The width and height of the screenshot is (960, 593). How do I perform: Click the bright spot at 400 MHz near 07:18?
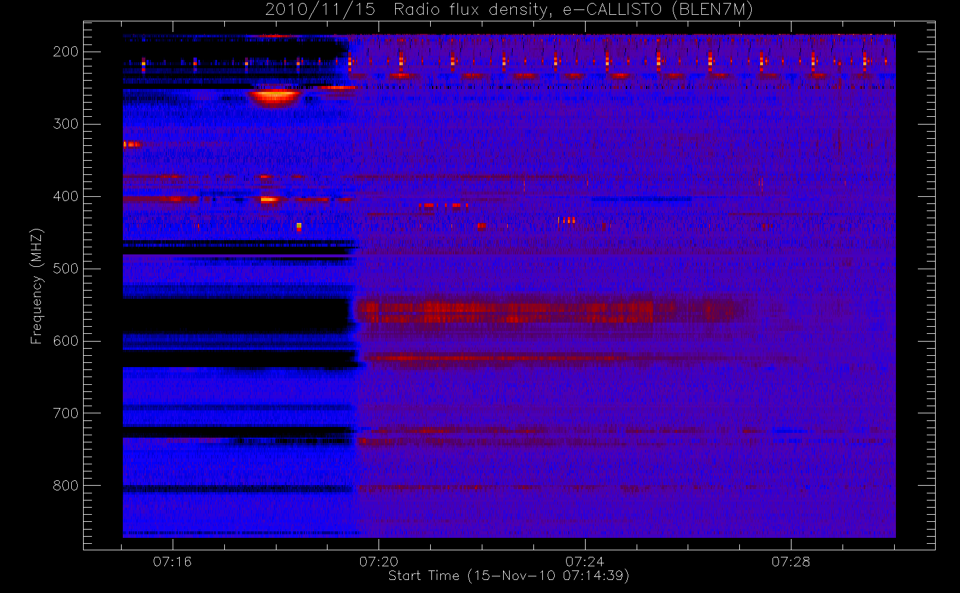(269, 200)
